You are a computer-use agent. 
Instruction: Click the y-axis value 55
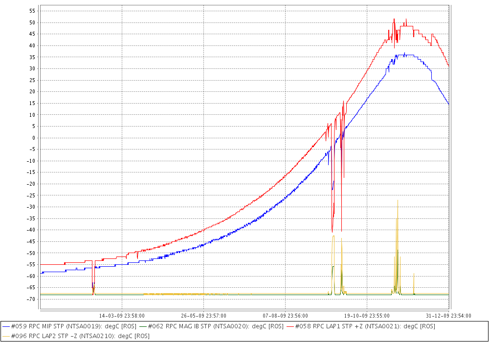32,11
